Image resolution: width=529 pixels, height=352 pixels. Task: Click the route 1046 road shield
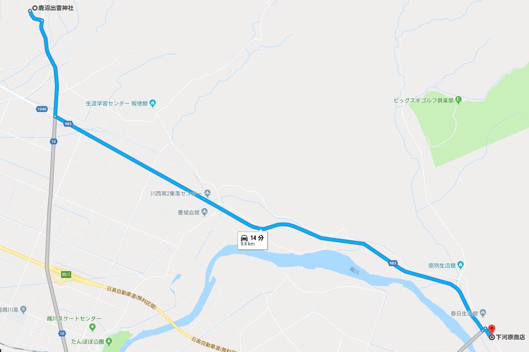click(x=41, y=109)
